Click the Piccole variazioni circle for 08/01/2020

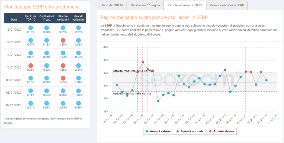pyautogui.click(x=63, y=91)
